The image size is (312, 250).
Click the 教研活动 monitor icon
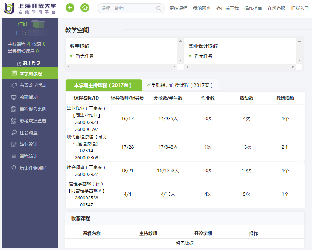click(x=14, y=97)
